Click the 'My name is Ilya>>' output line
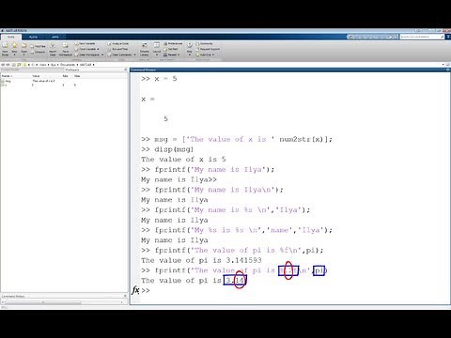The height and width of the screenshot is (338, 451). pos(179,179)
